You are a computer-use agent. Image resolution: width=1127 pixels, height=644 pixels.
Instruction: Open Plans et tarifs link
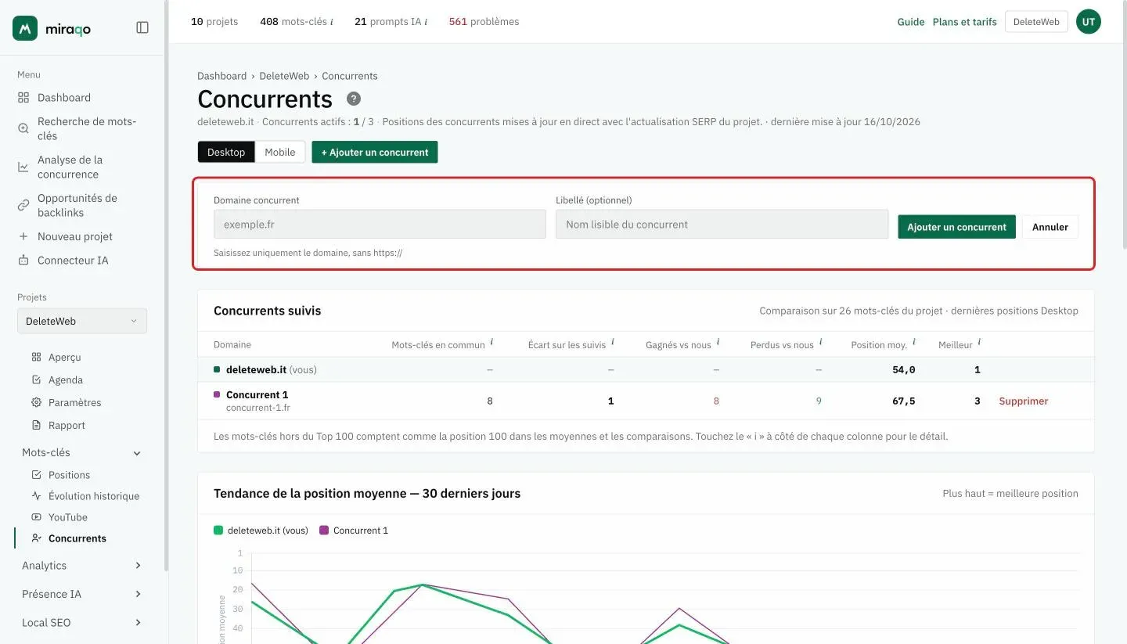tap(965, 22)
